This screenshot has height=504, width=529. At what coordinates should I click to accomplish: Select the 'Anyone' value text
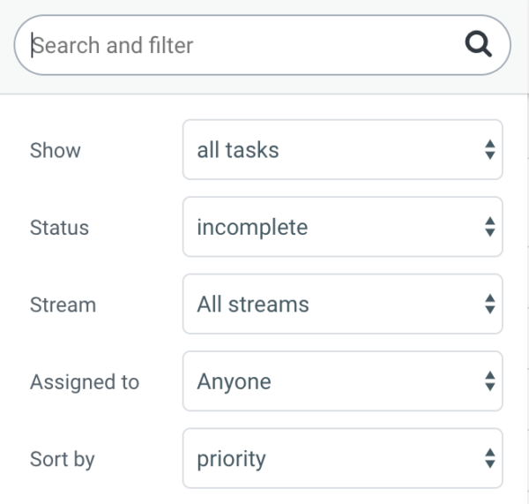coord(235,382)
